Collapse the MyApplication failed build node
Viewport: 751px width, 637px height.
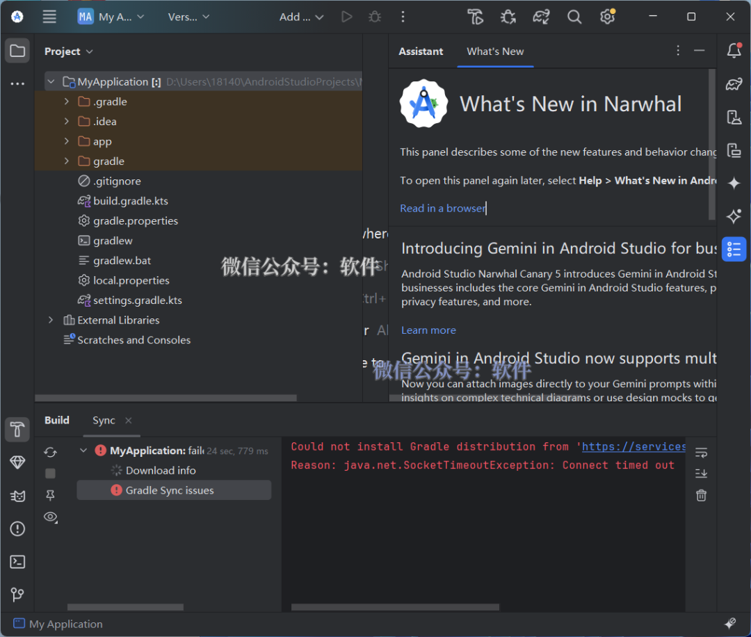[83, 450]
